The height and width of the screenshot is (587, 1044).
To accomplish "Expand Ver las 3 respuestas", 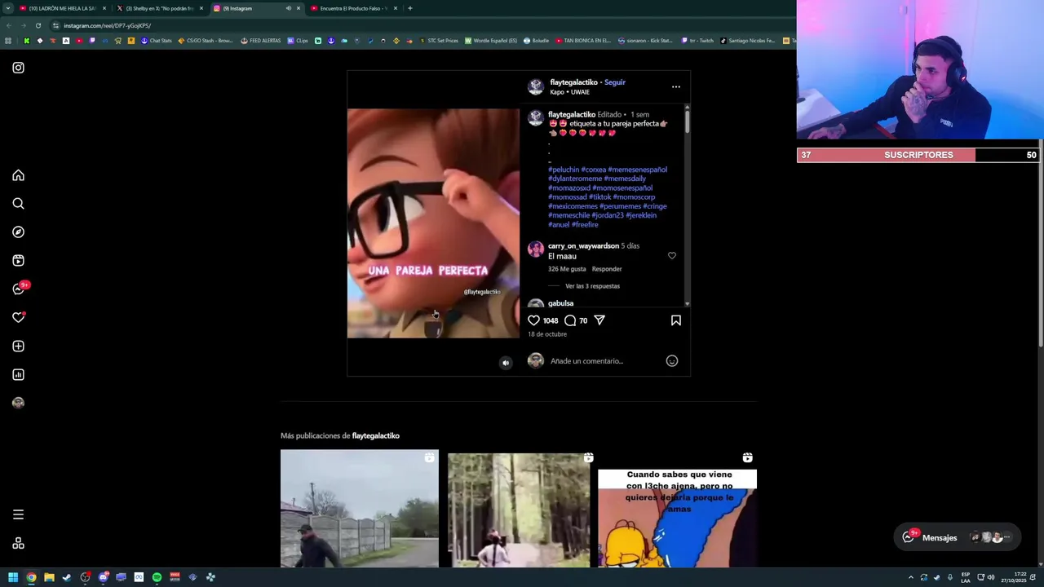I will click(x=592, y=286).
